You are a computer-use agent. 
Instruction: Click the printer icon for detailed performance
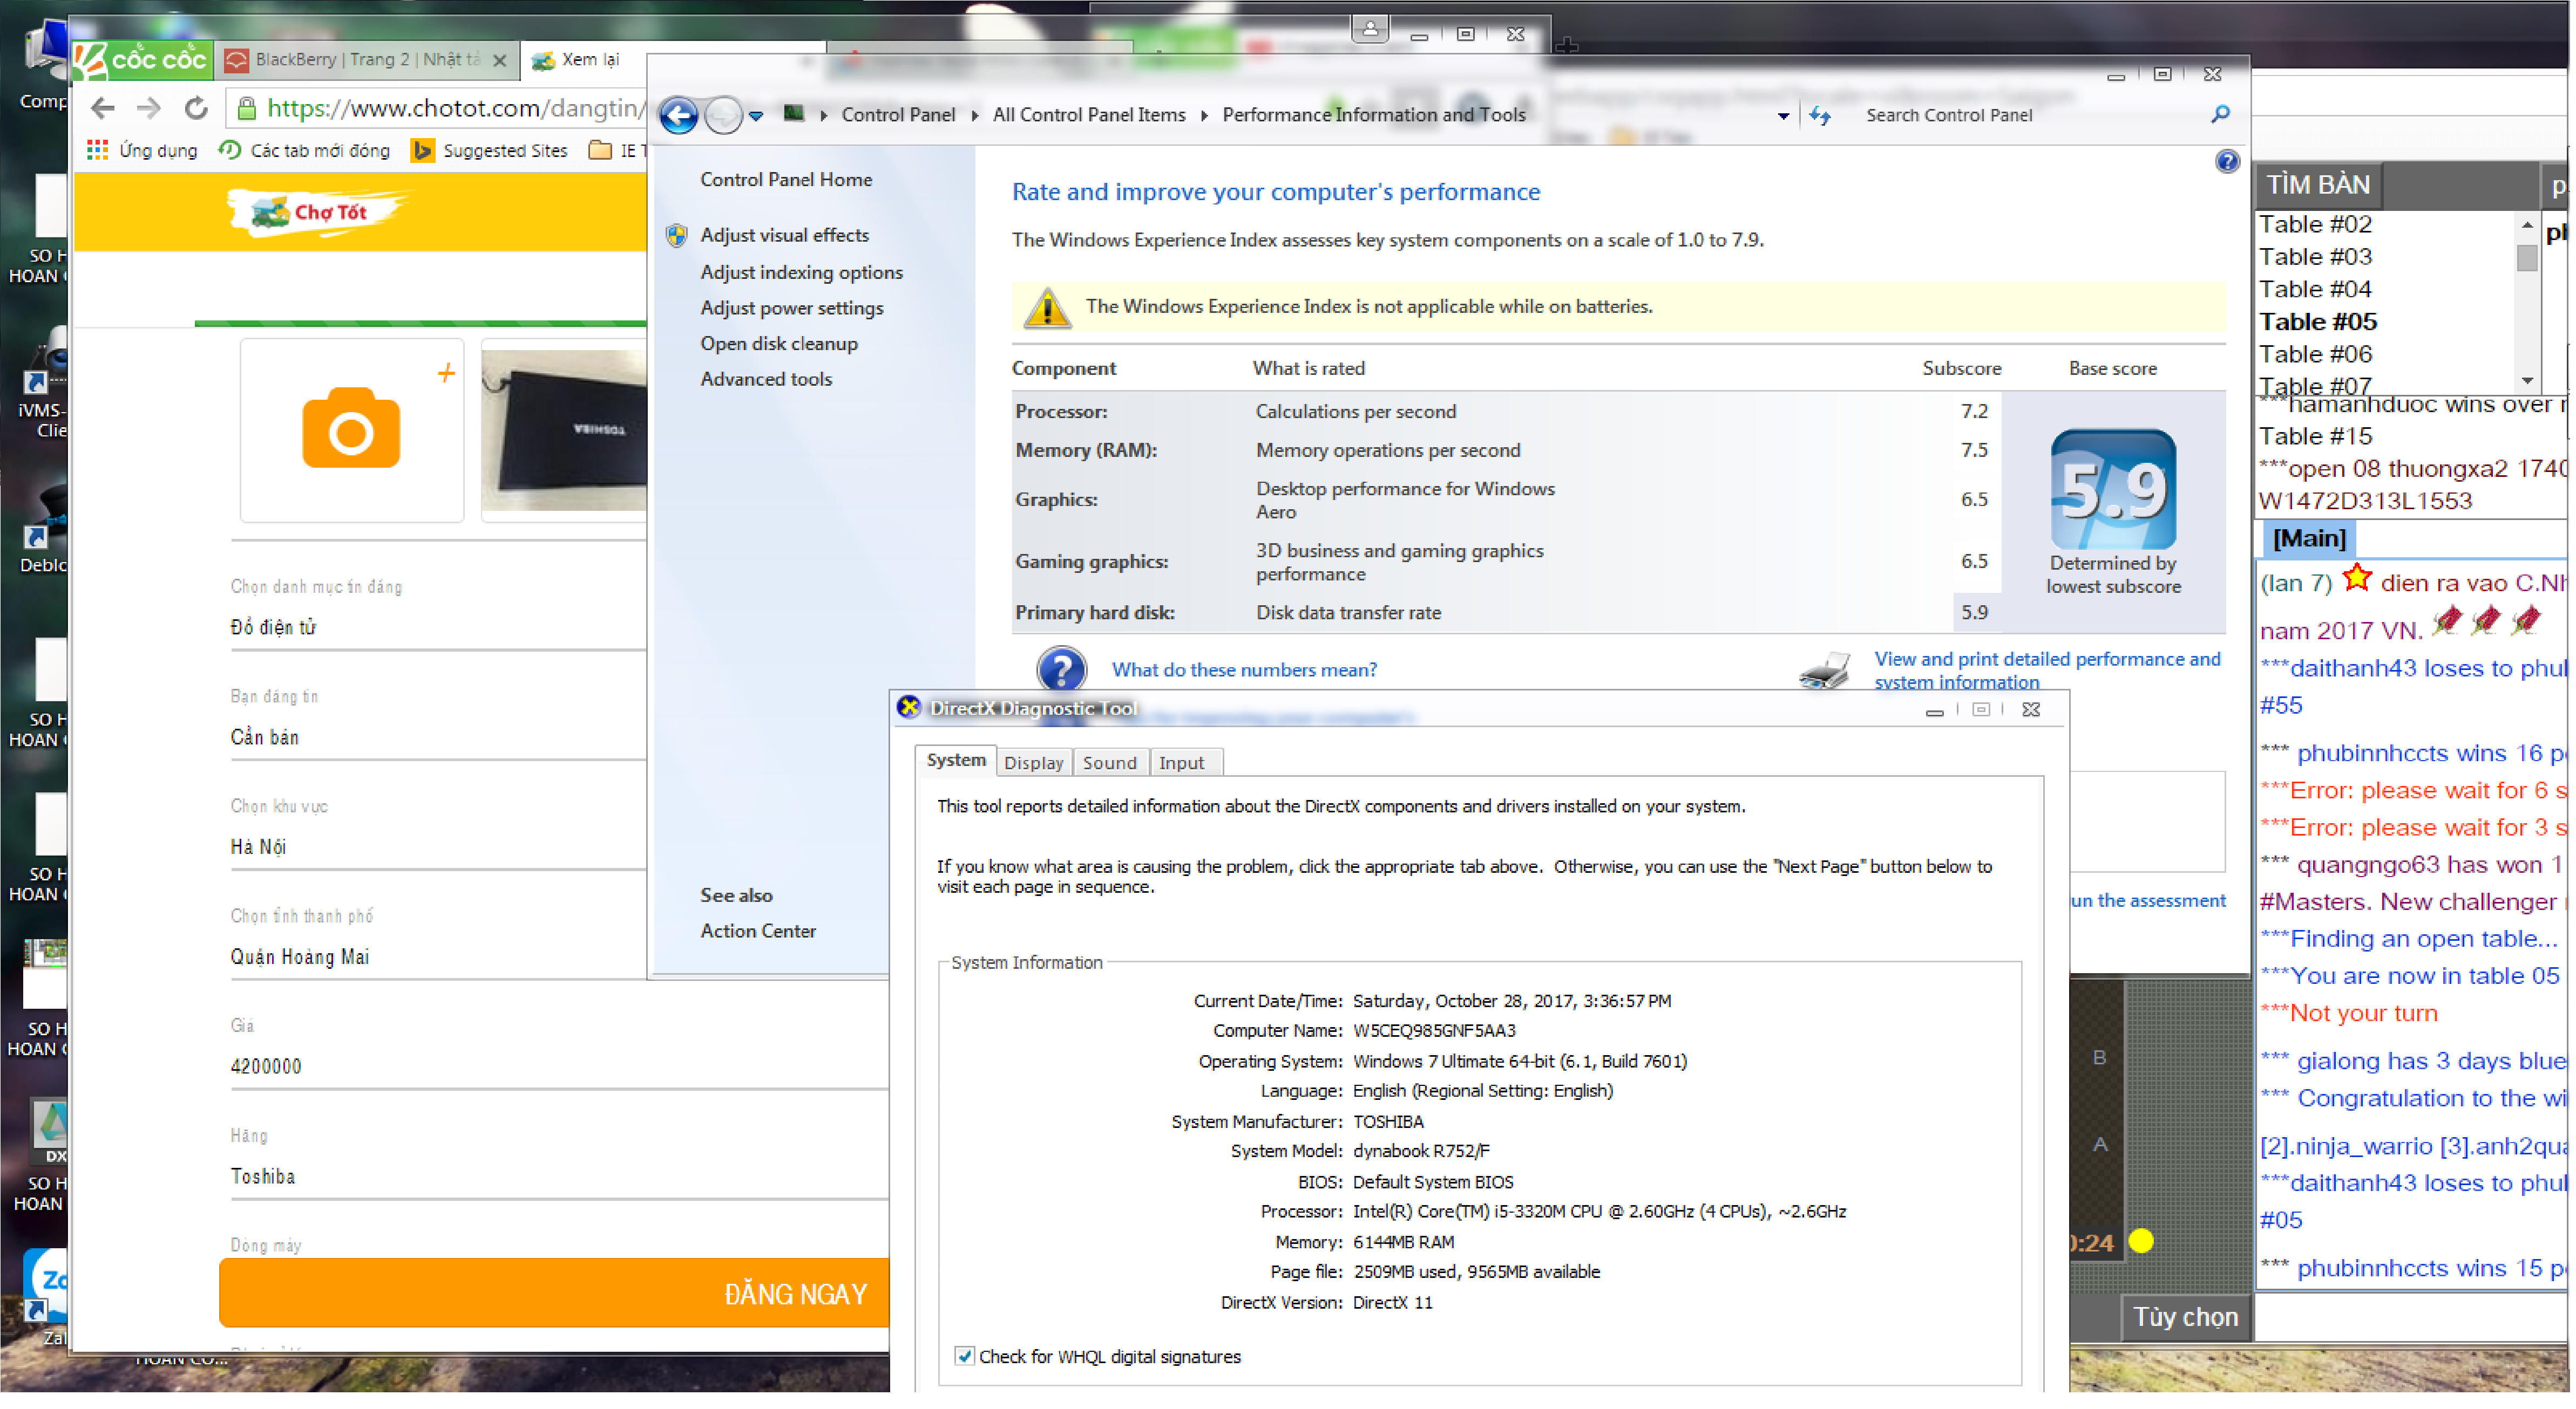click(1824, 671)
